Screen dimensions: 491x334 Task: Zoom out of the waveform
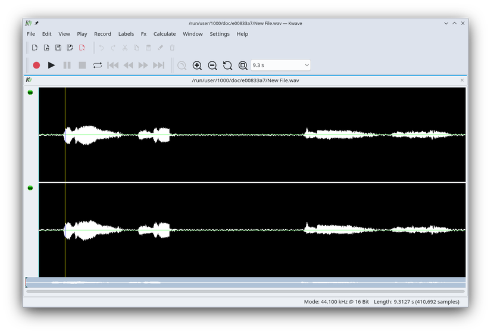click(212, 65)
